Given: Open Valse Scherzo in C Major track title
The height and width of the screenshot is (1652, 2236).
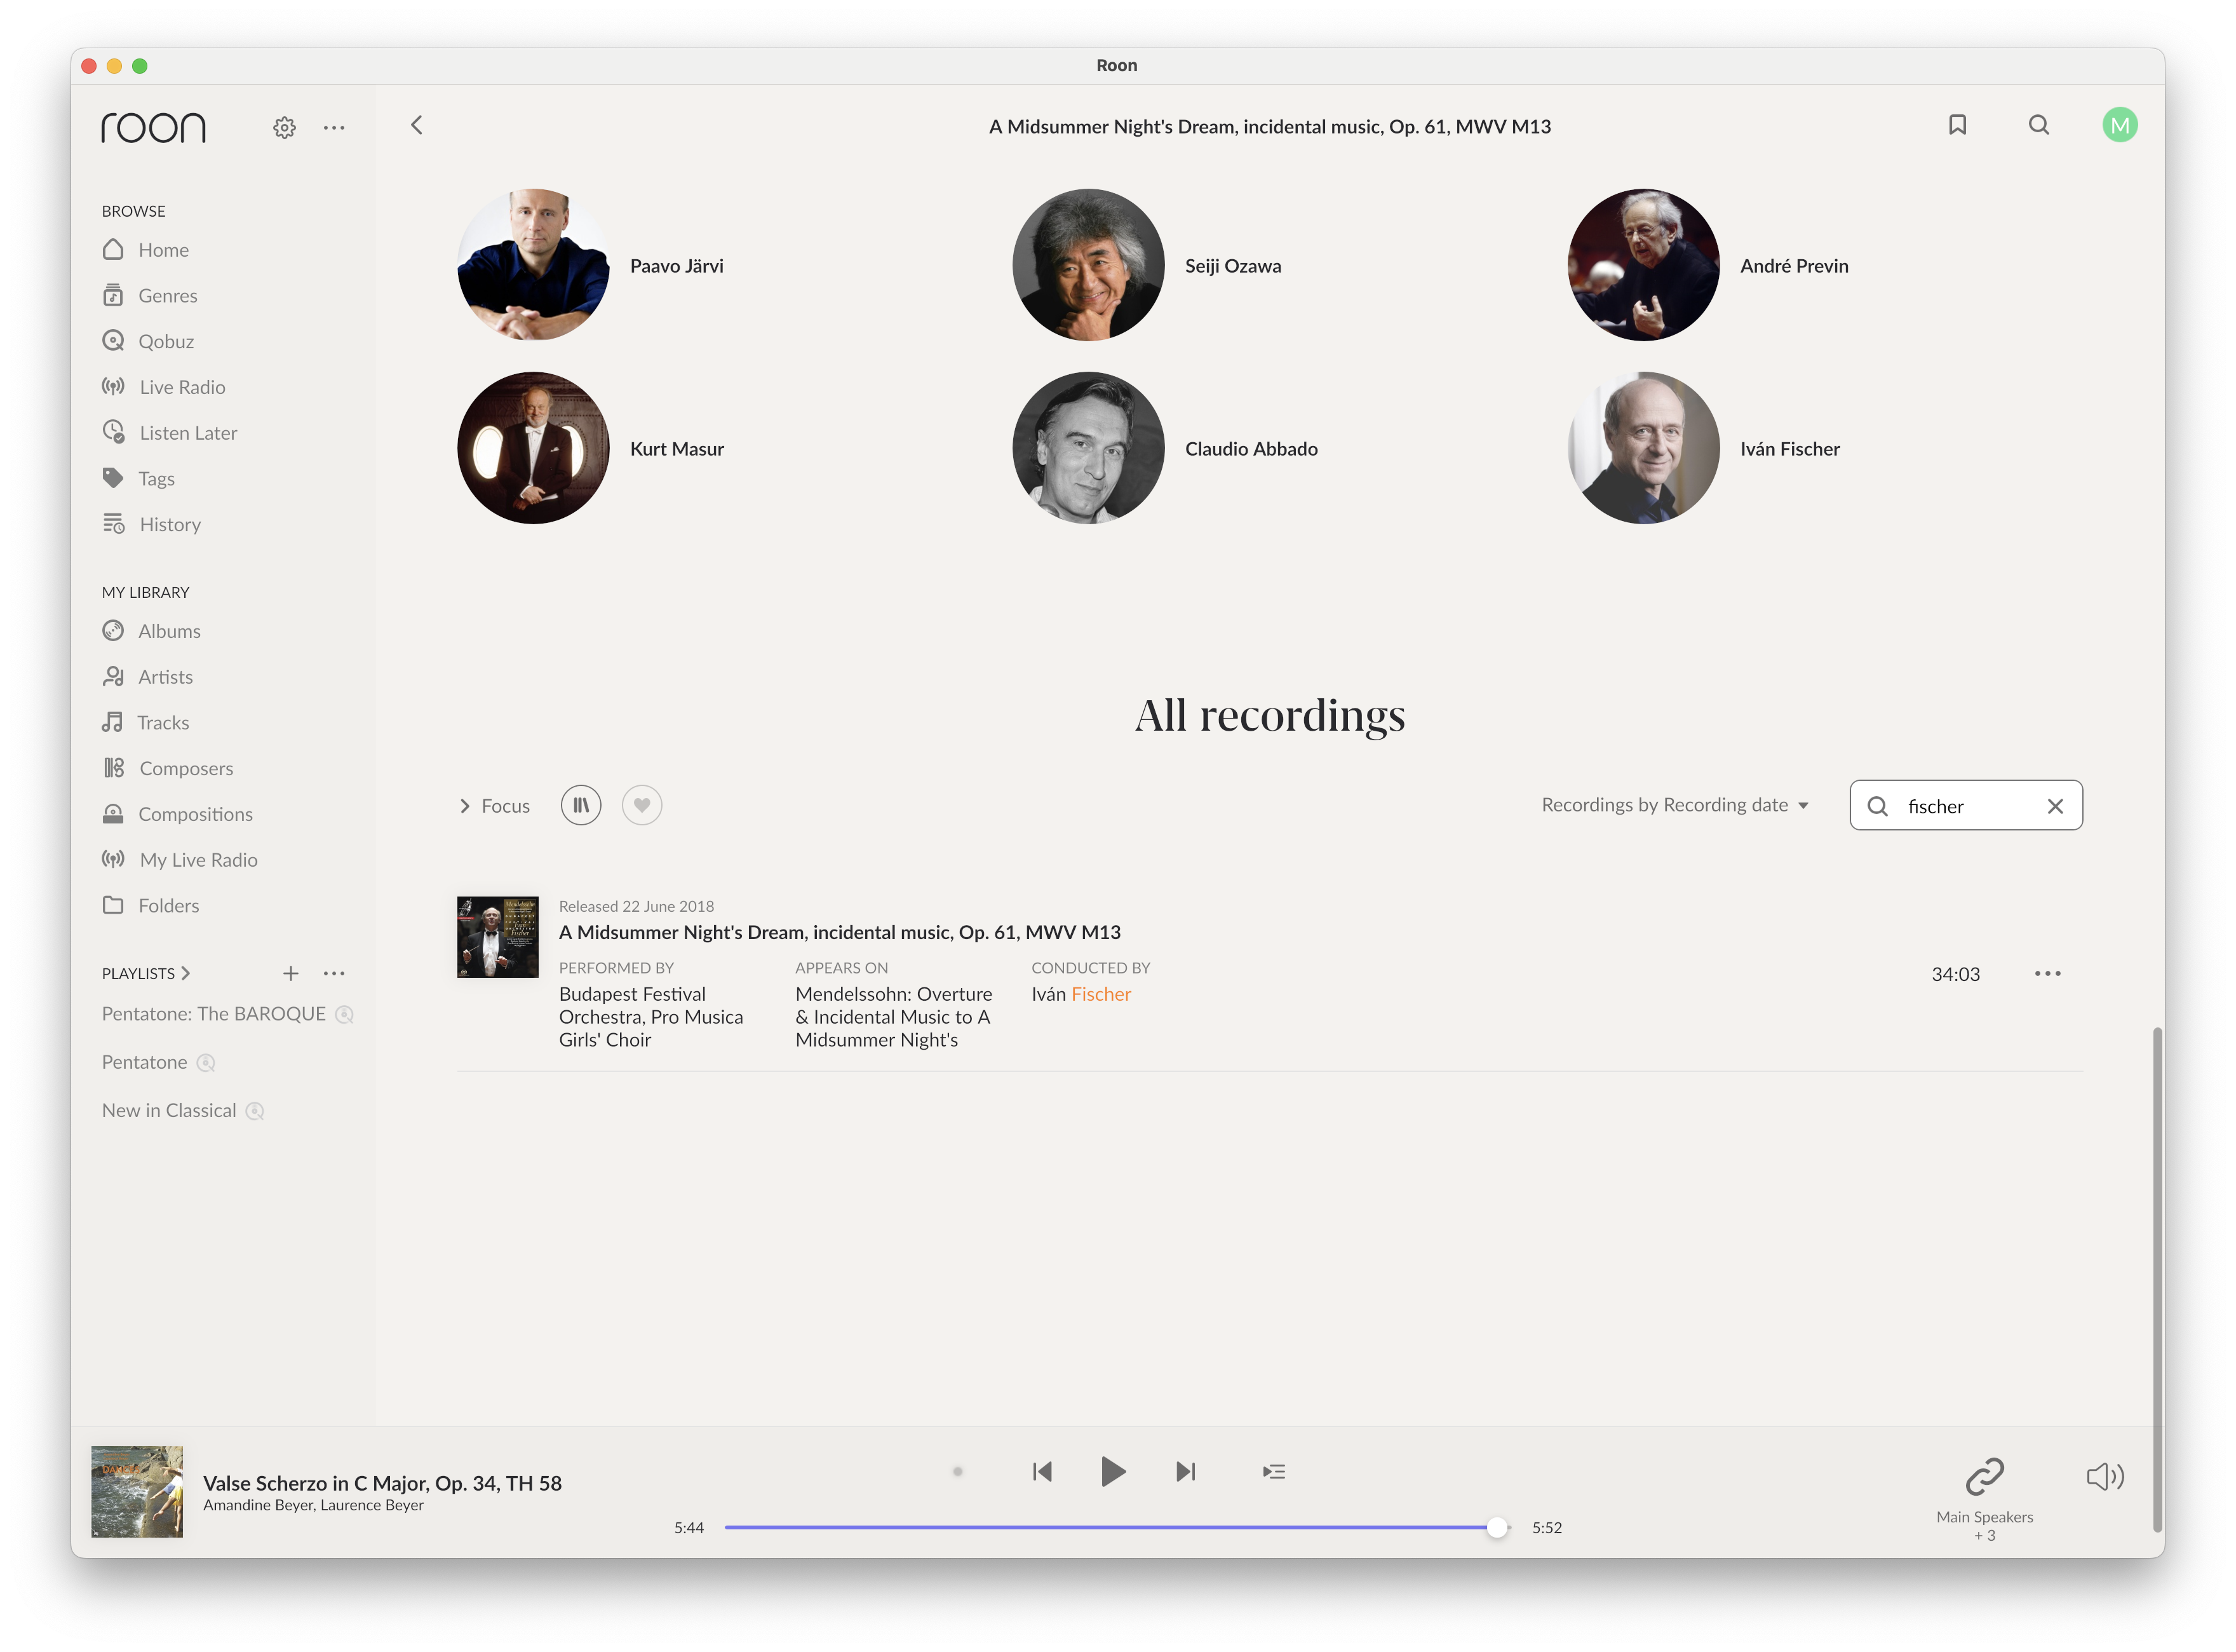Looking at the screenshot, I should coord(382,1483).
